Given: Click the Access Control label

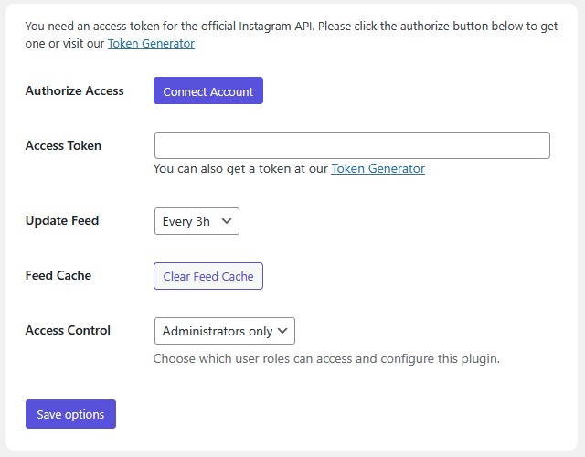Looking at the screenshot, I should (68, 330).
